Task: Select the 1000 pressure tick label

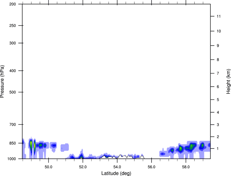Action: [12, 159]
